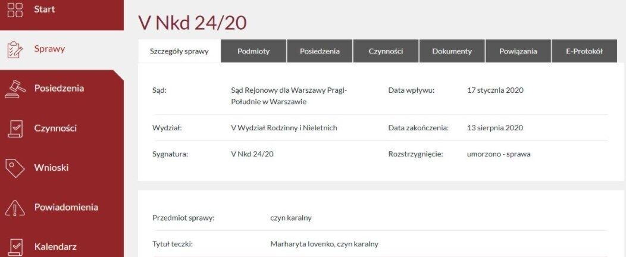Open the Kalendarz icon in sidebar
Image resolution: width=626 pixels, height=257 pixels.
14,246
